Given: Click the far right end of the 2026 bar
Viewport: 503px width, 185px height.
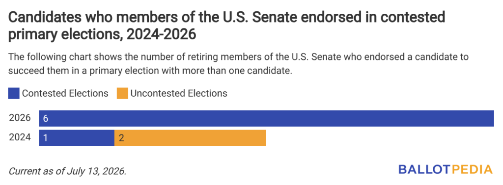Looking at the screenshot, I should pyautogui.click(x=491, y=119).
